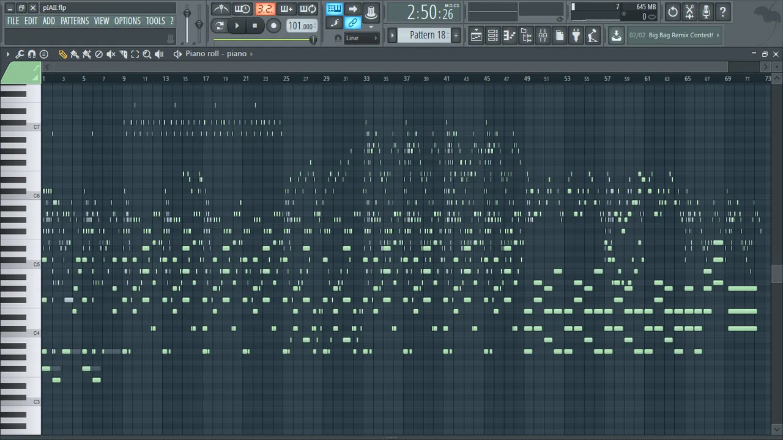Select the Draw pencil tool
783x440 pixels.
coord(63,54)
